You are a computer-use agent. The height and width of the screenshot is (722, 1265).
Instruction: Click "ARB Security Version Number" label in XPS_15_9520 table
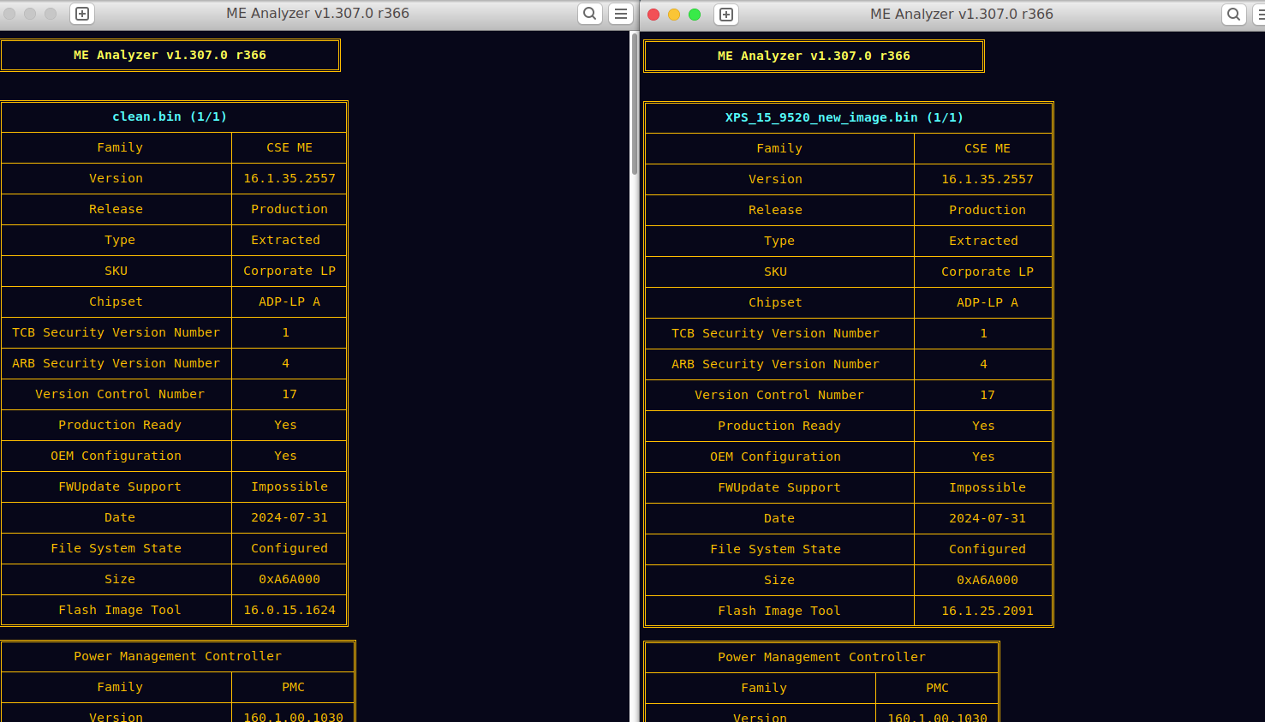pyautogui.click(x=775, y=364)
